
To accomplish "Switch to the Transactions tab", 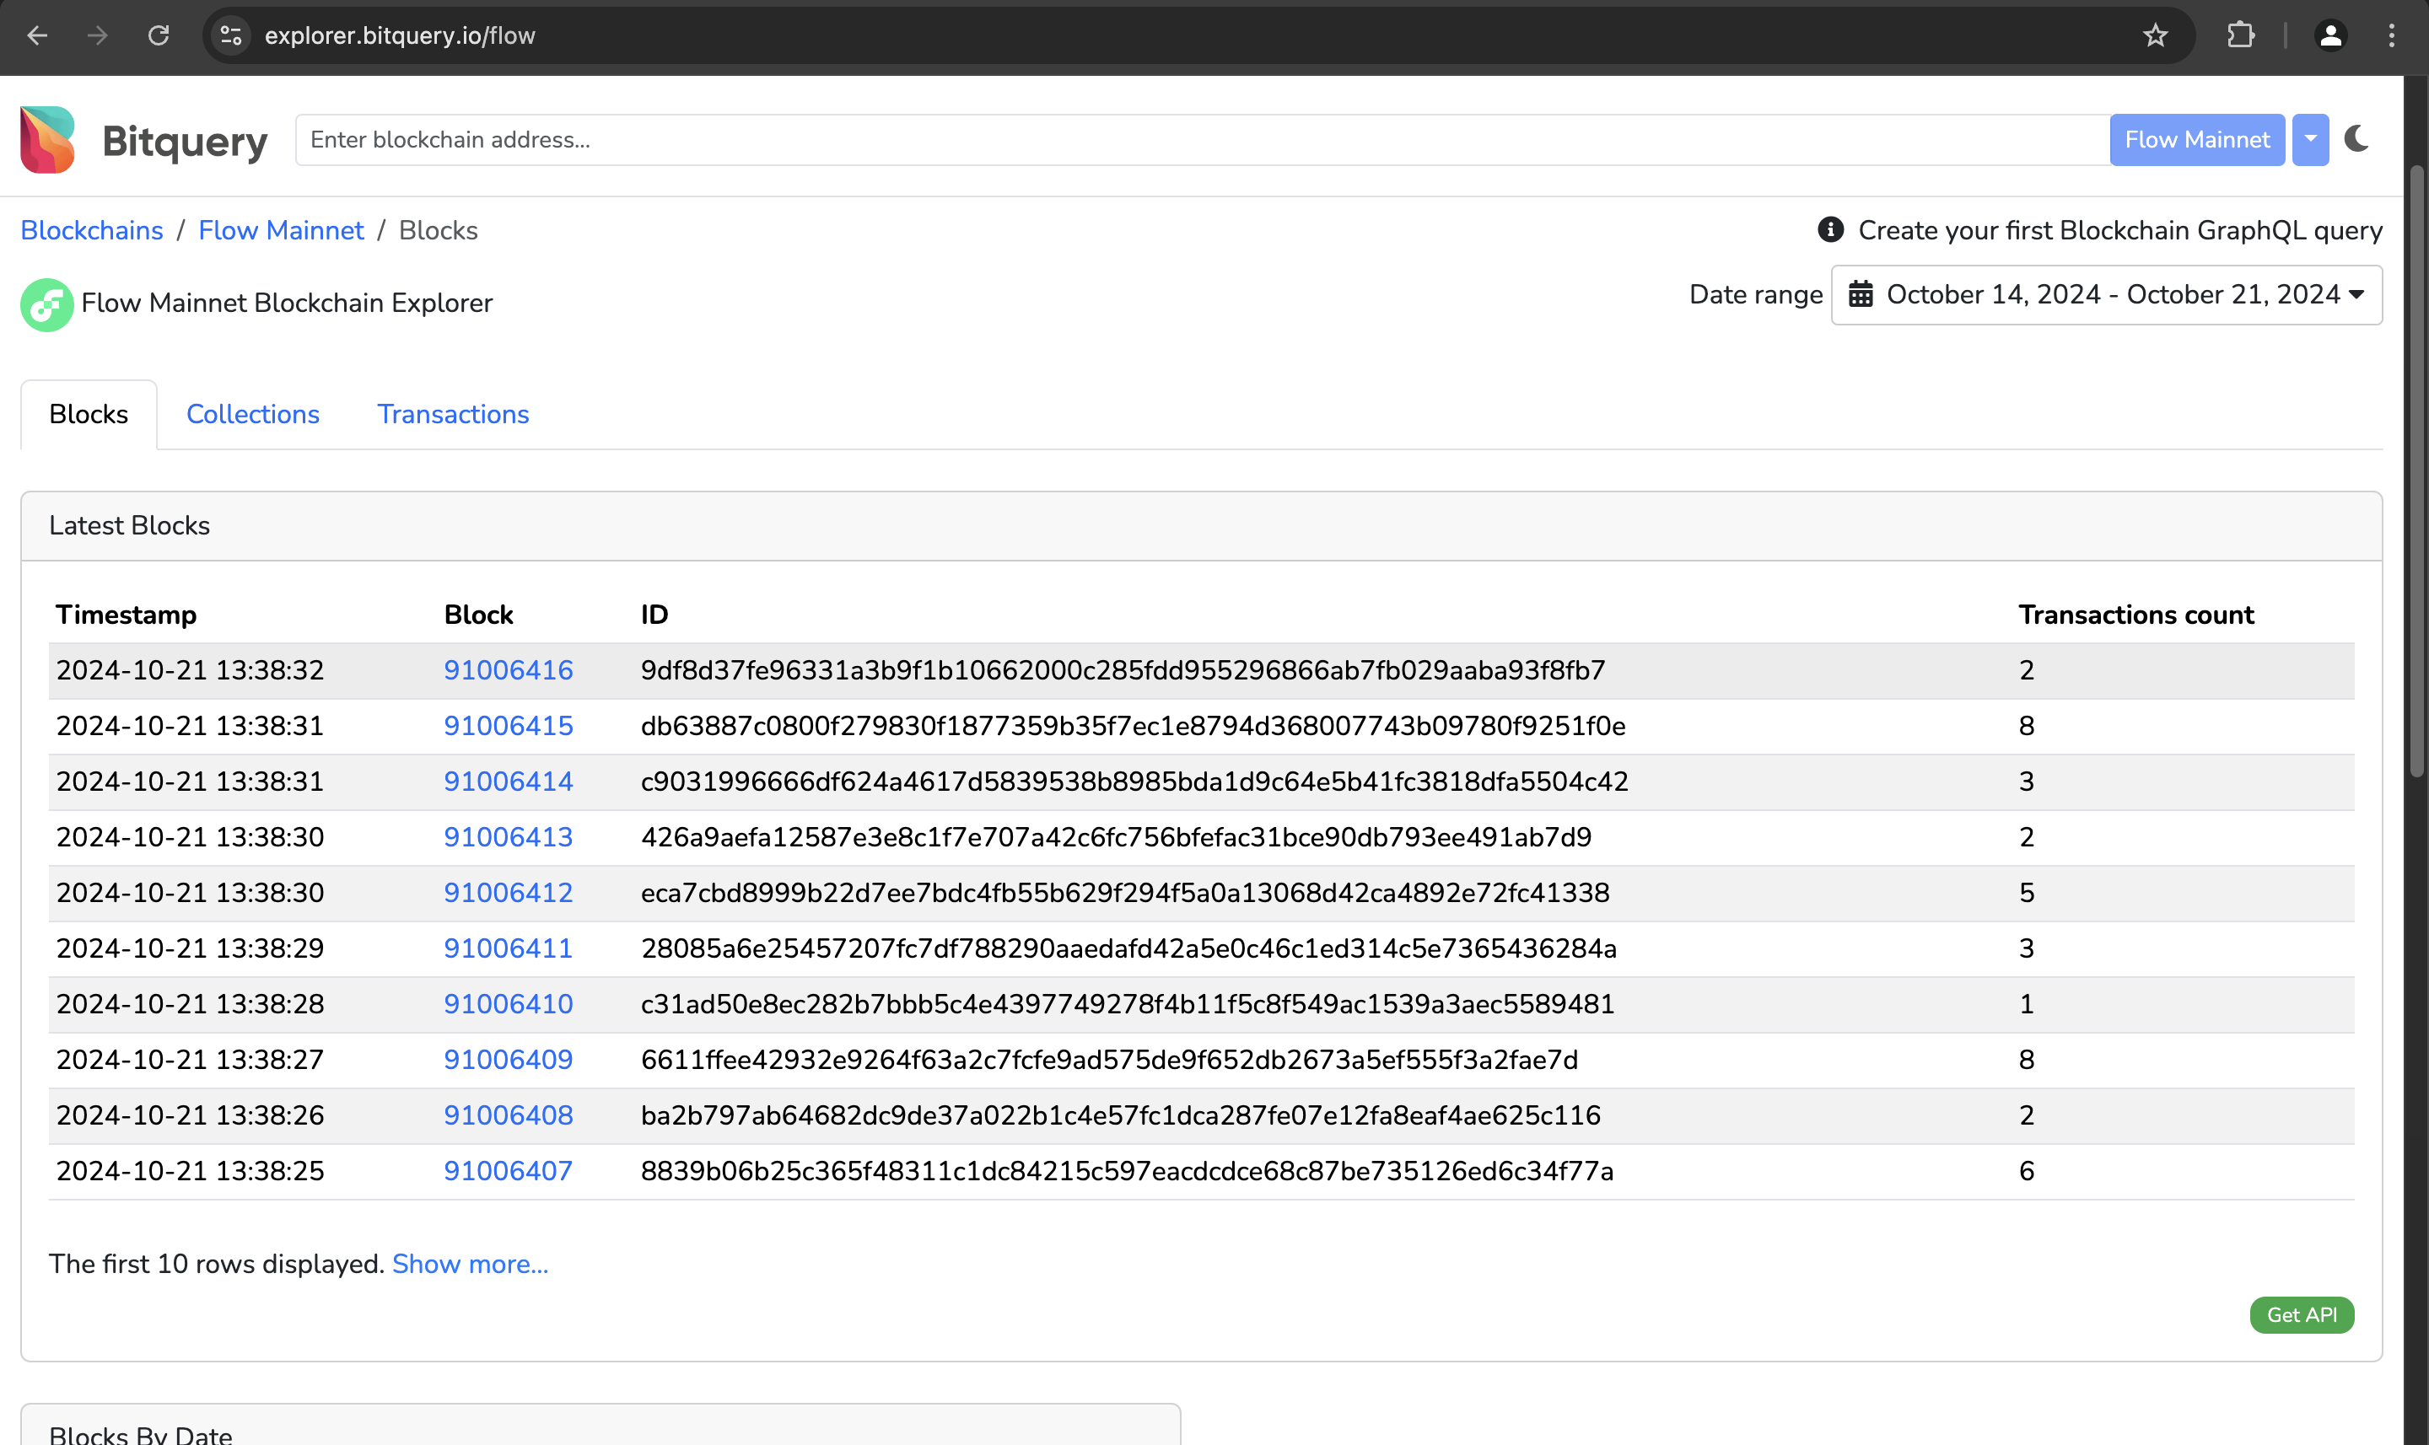I will click(453, 415).
